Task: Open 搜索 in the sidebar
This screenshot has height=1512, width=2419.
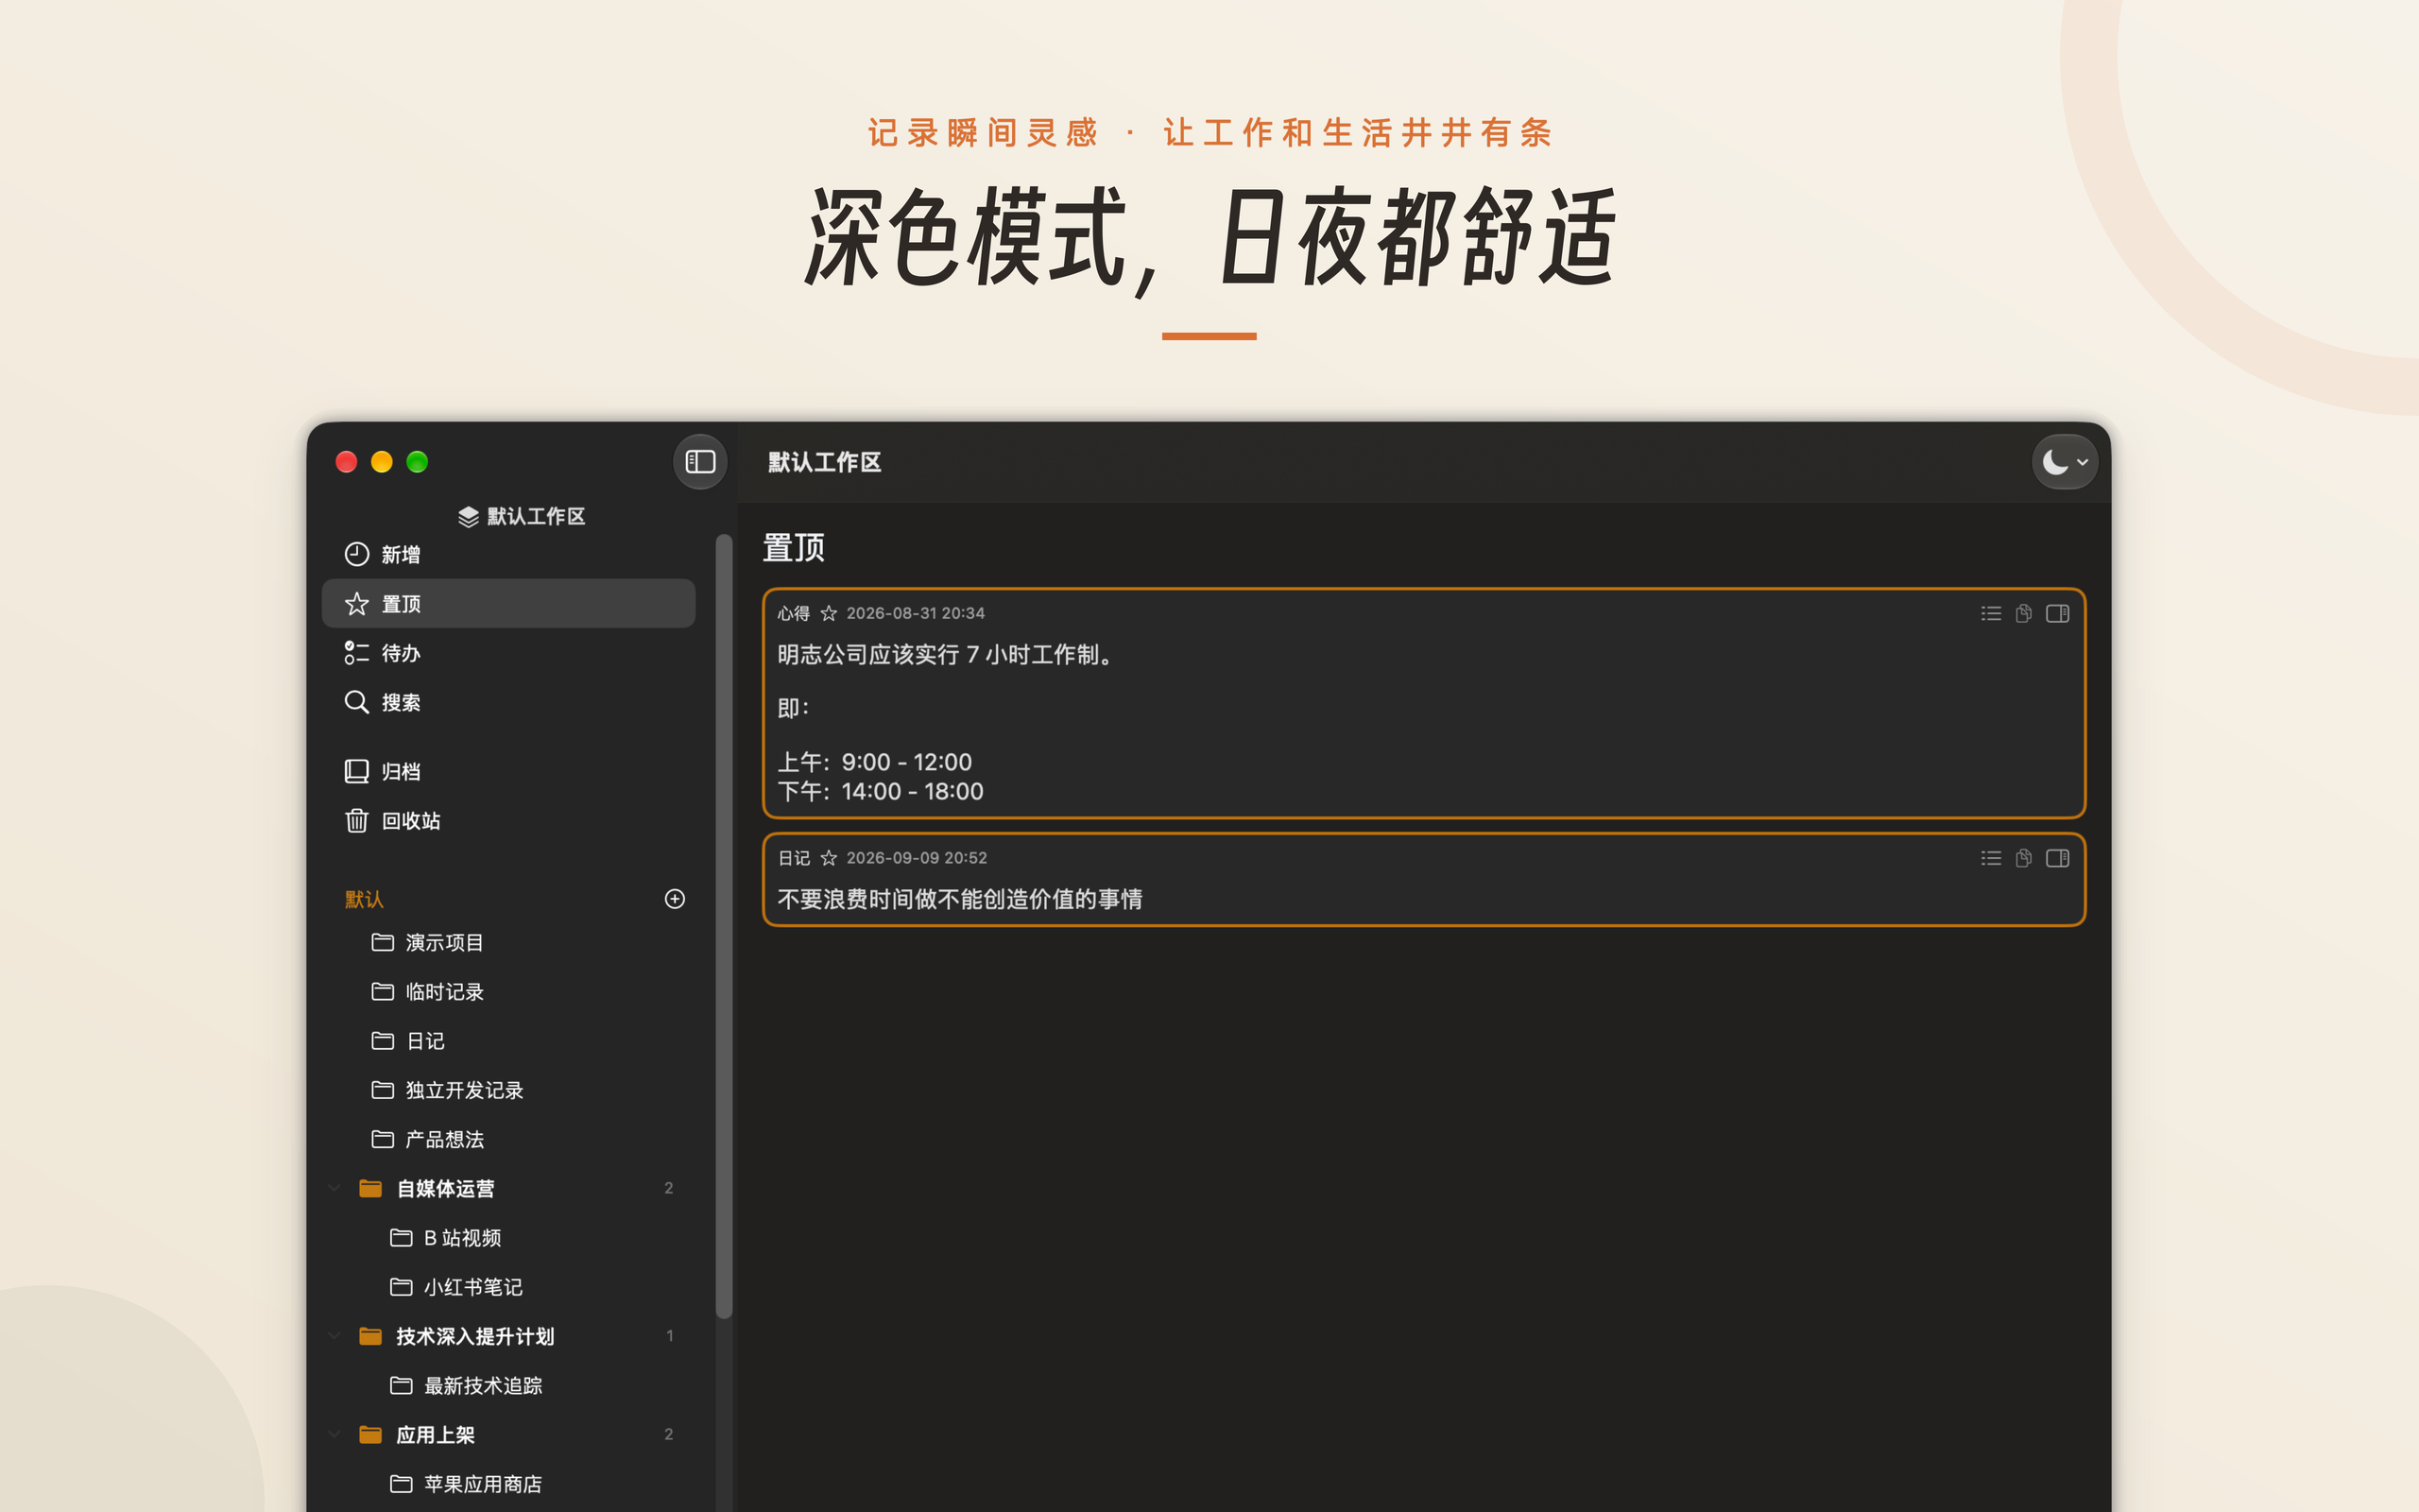Action: click(x=507, y=702)
